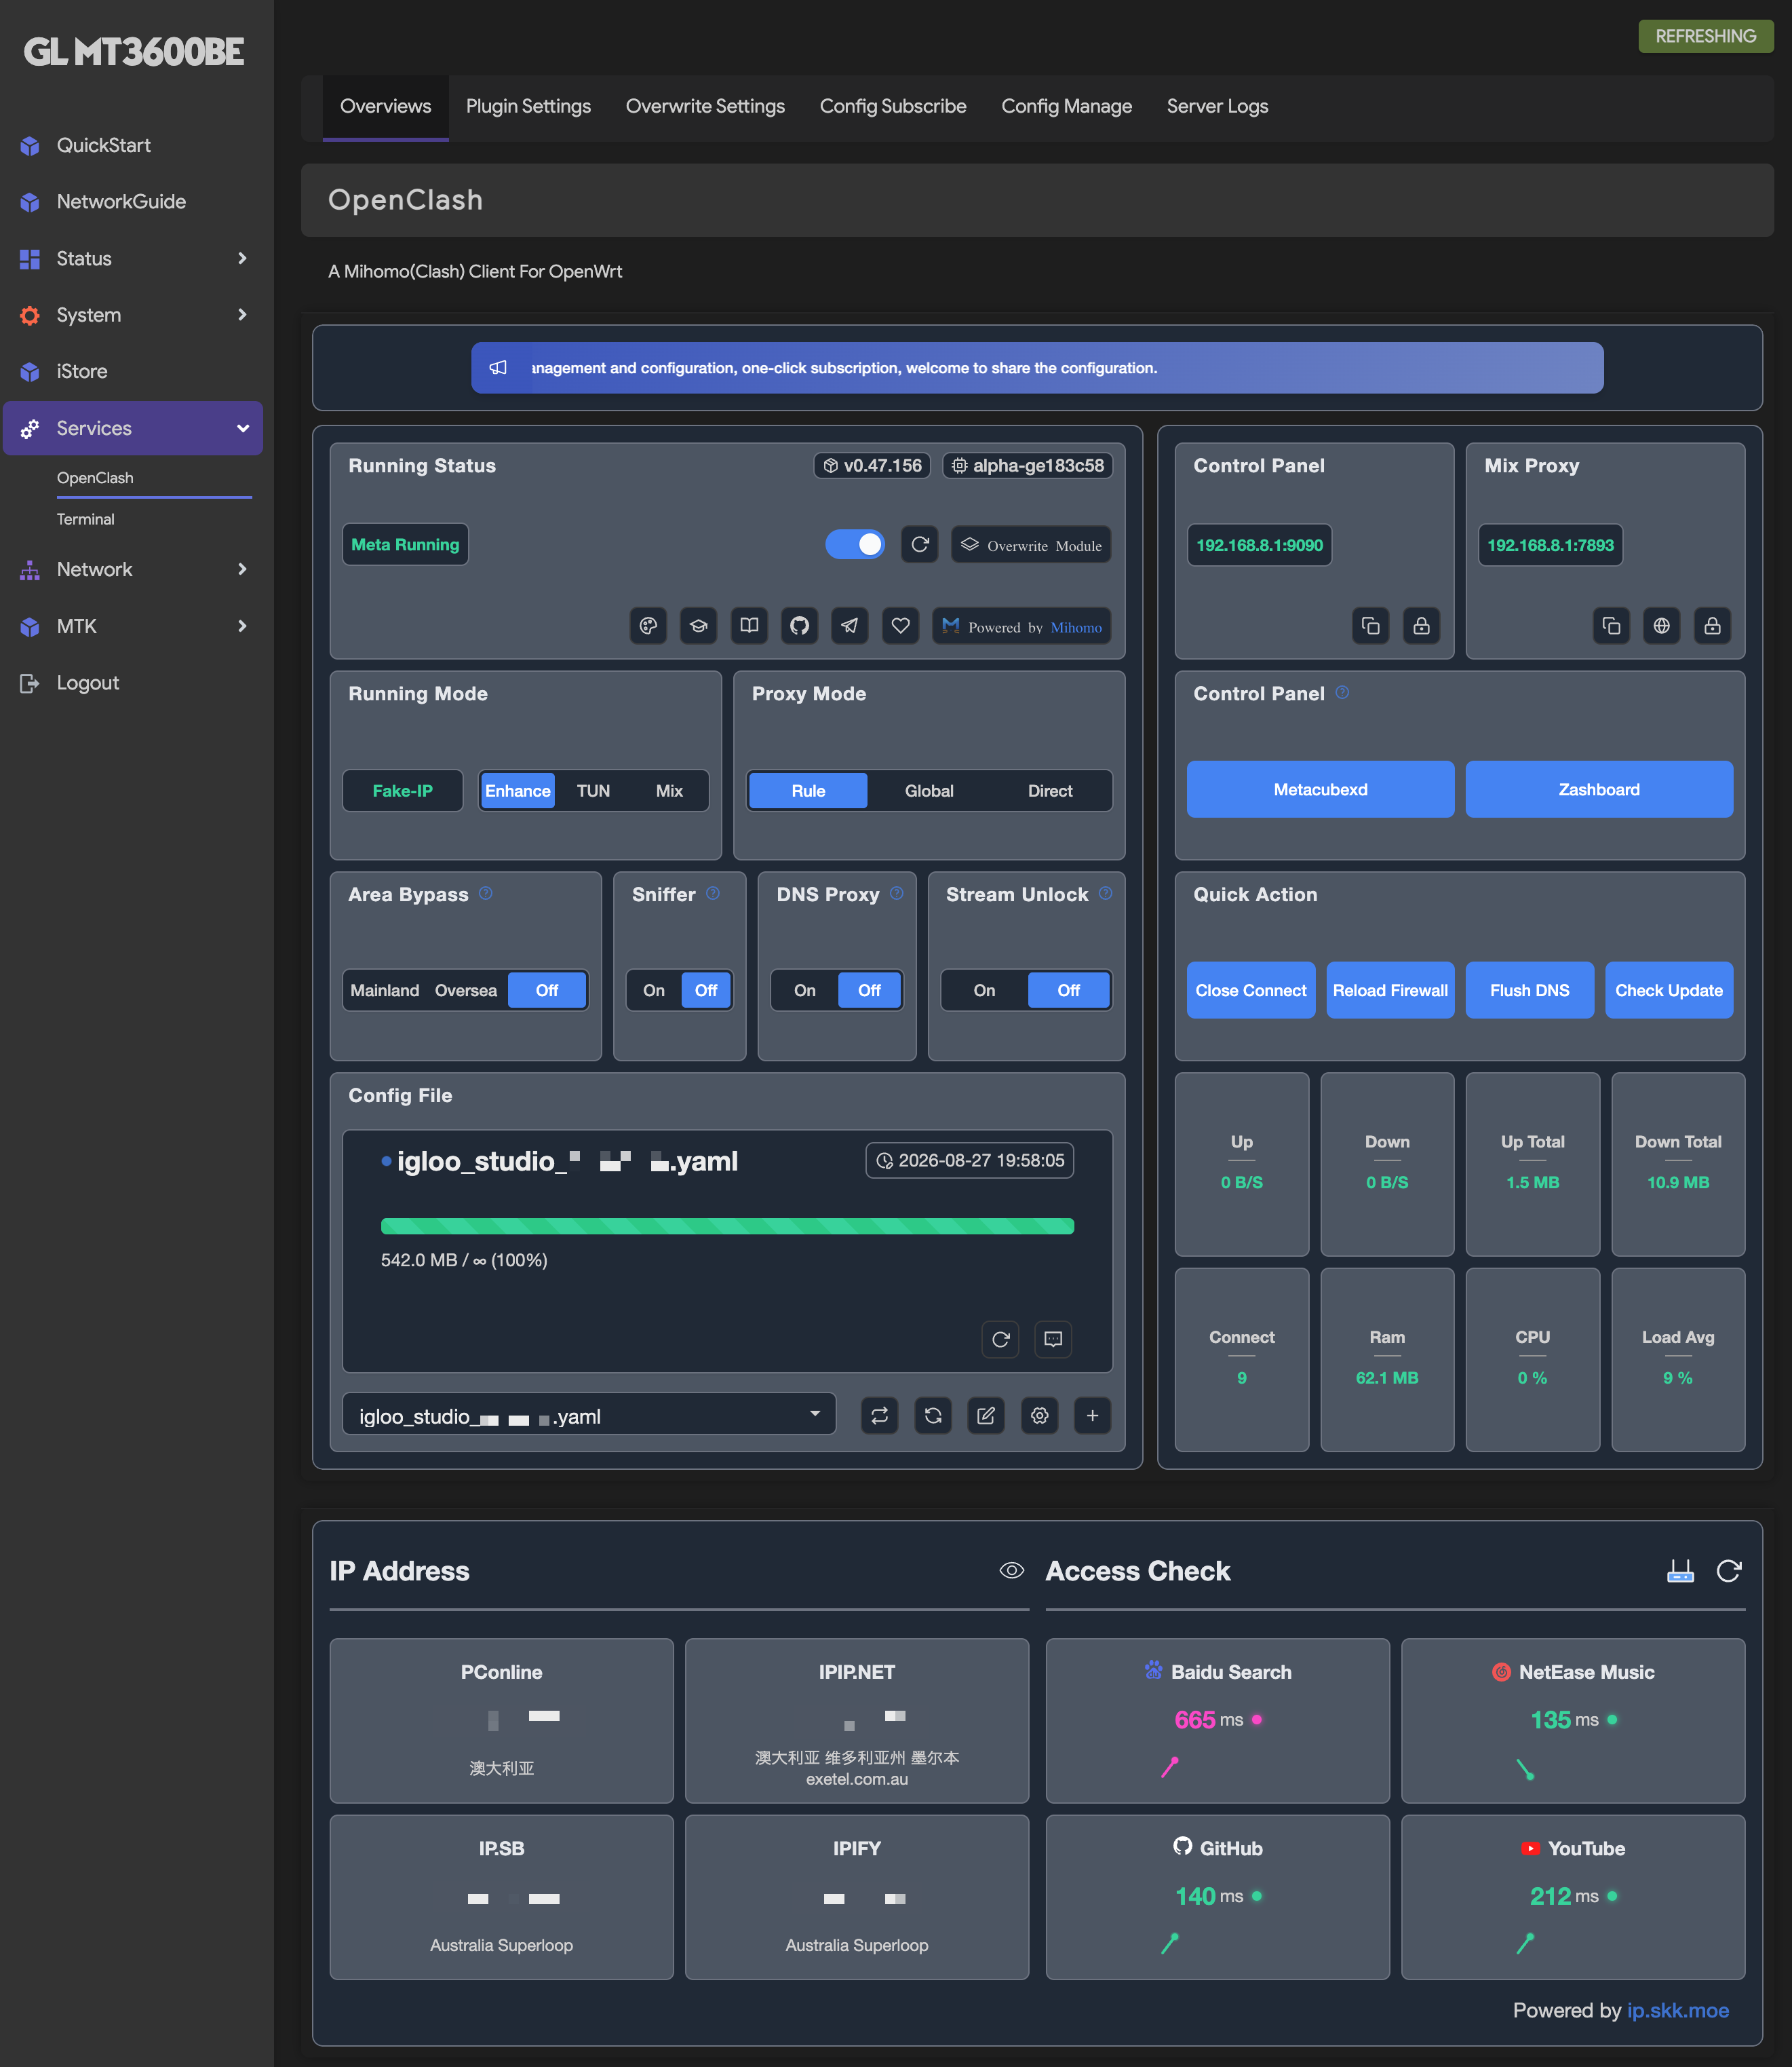Viewport: 1792px width, 2067px height.
Task: Refresh the Access Check results
Action: point(1728,1571)
